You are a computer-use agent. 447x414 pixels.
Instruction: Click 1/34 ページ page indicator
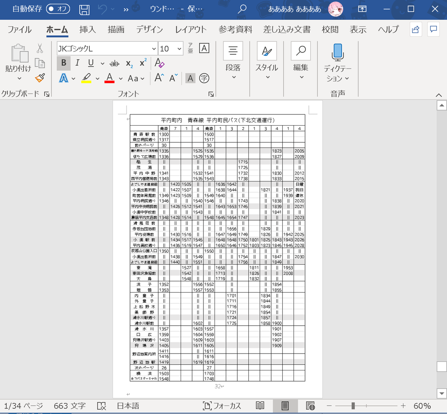23,406
